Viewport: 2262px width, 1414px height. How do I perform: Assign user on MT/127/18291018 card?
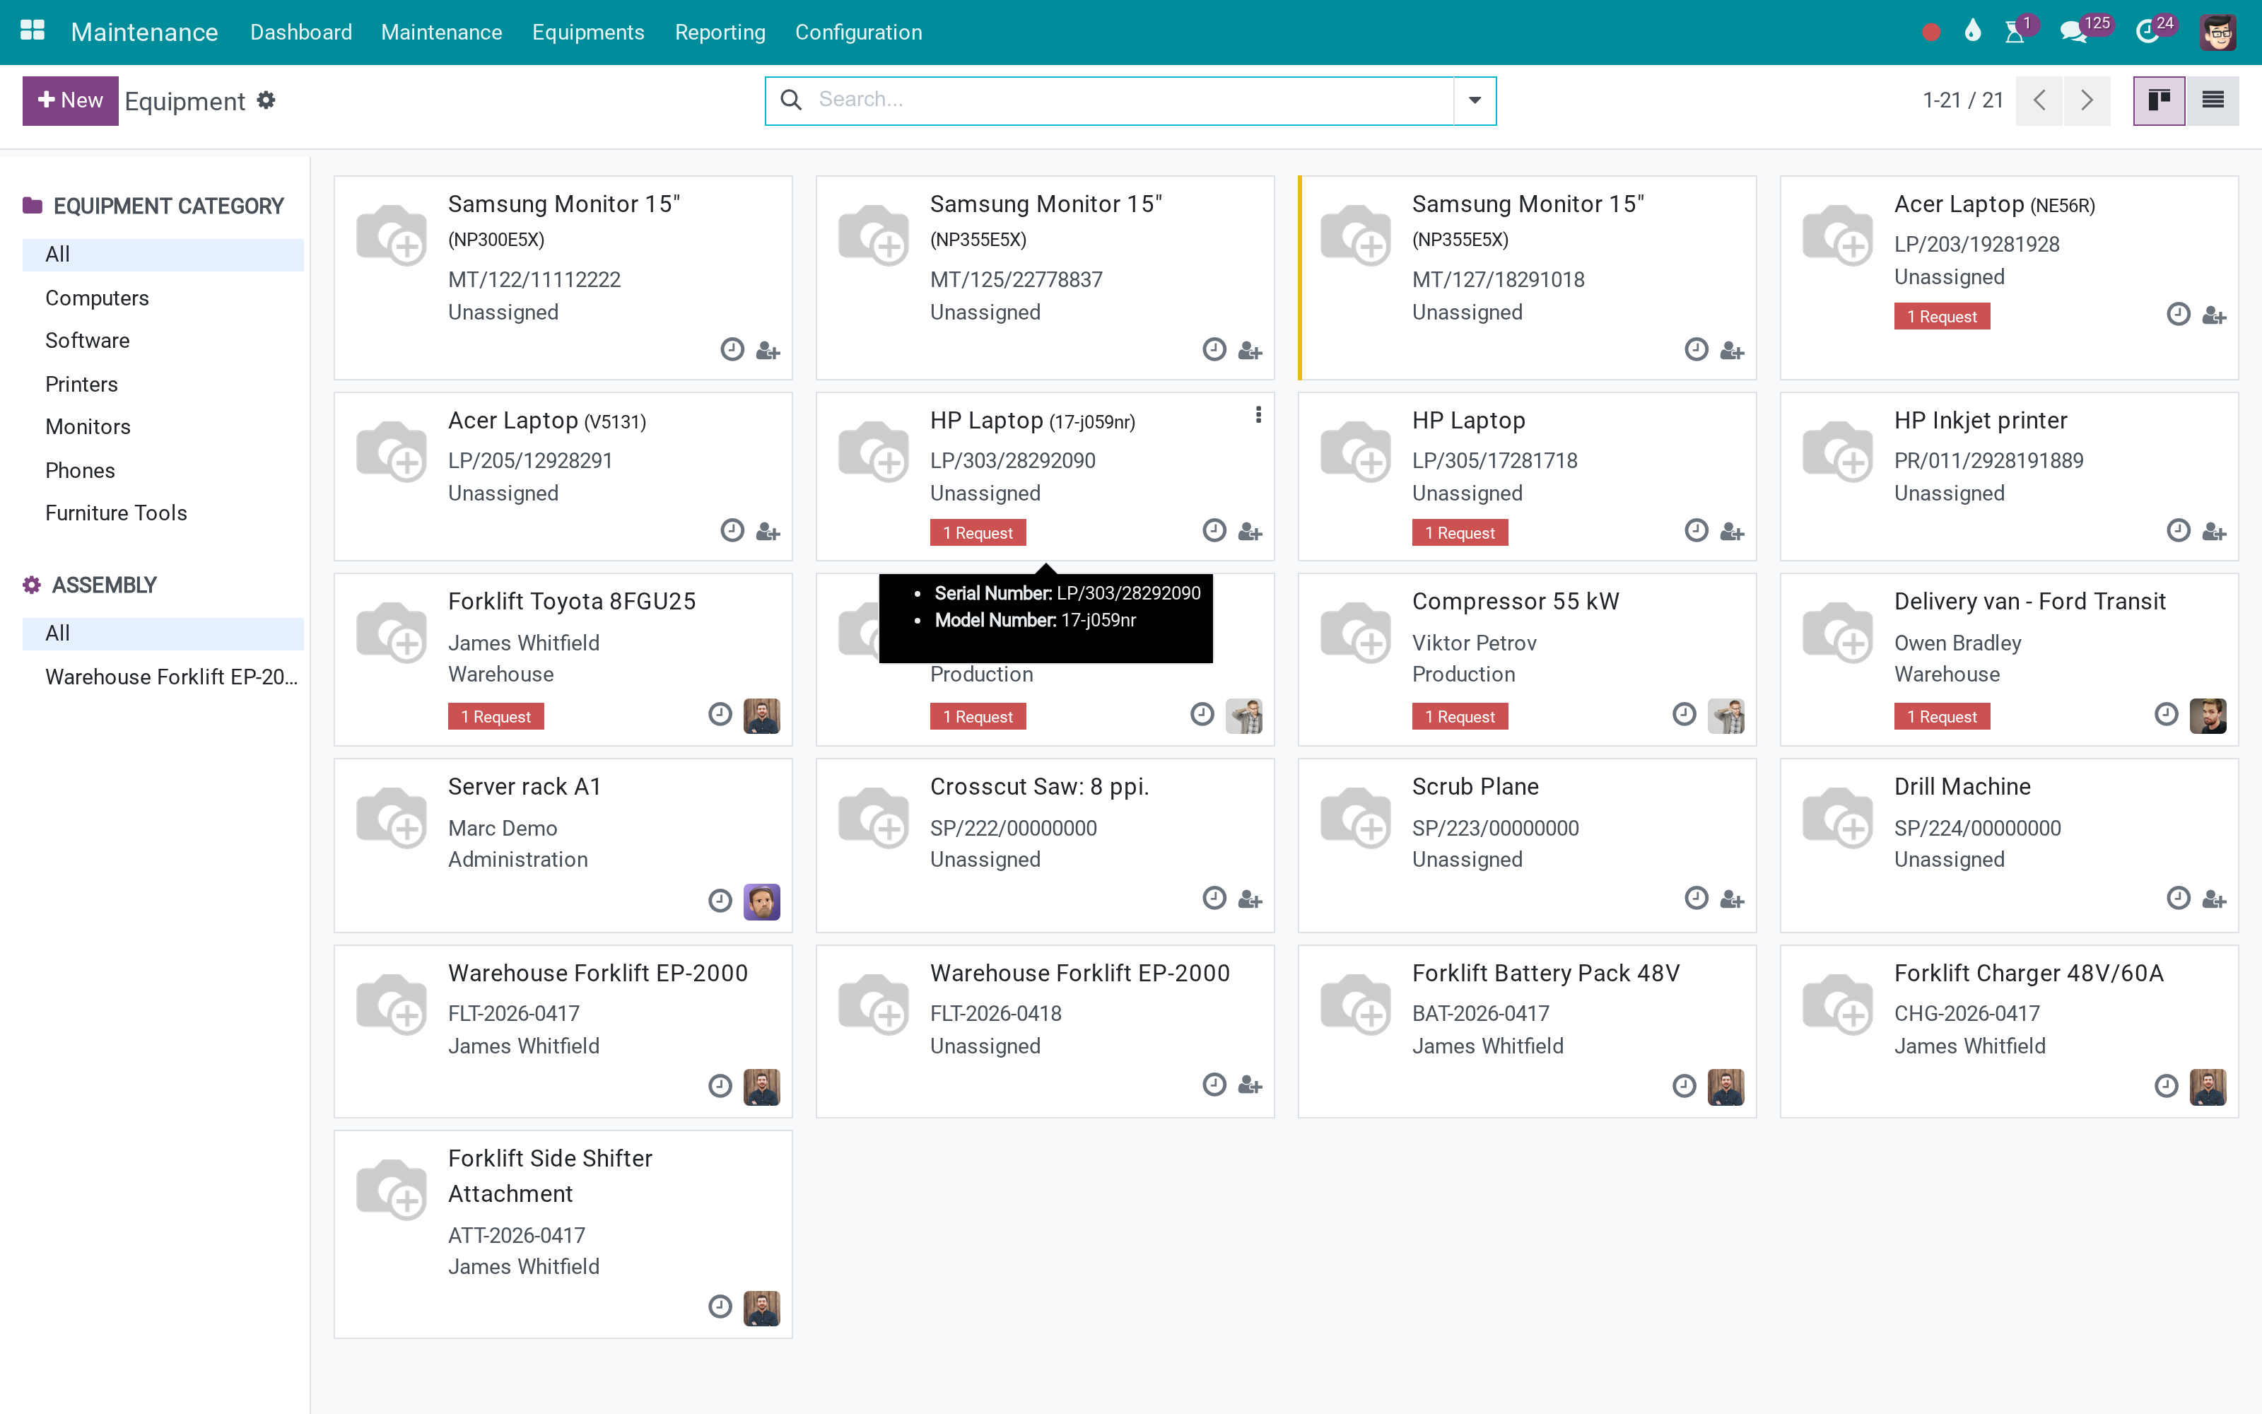1732,351
